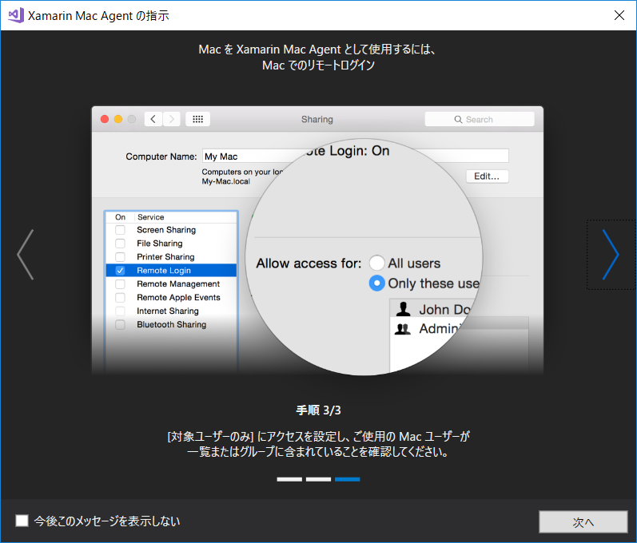
Task: Click the Sharing illustration thumbnail
Action: 317,240
